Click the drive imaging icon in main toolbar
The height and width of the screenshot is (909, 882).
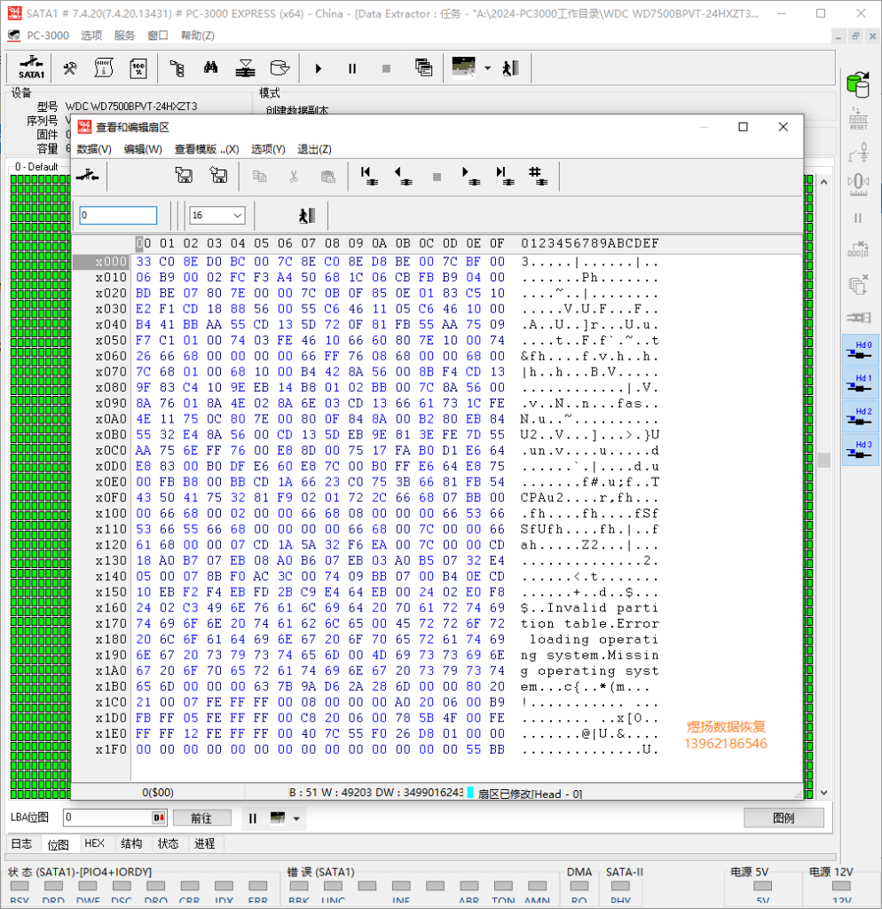(x=245, y=68)
